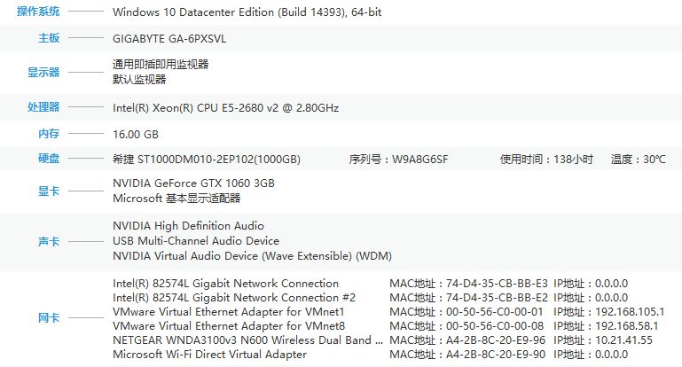Click the 操作系统 category label
This screenshot has width=682, height=367.
tap(38, 12)
